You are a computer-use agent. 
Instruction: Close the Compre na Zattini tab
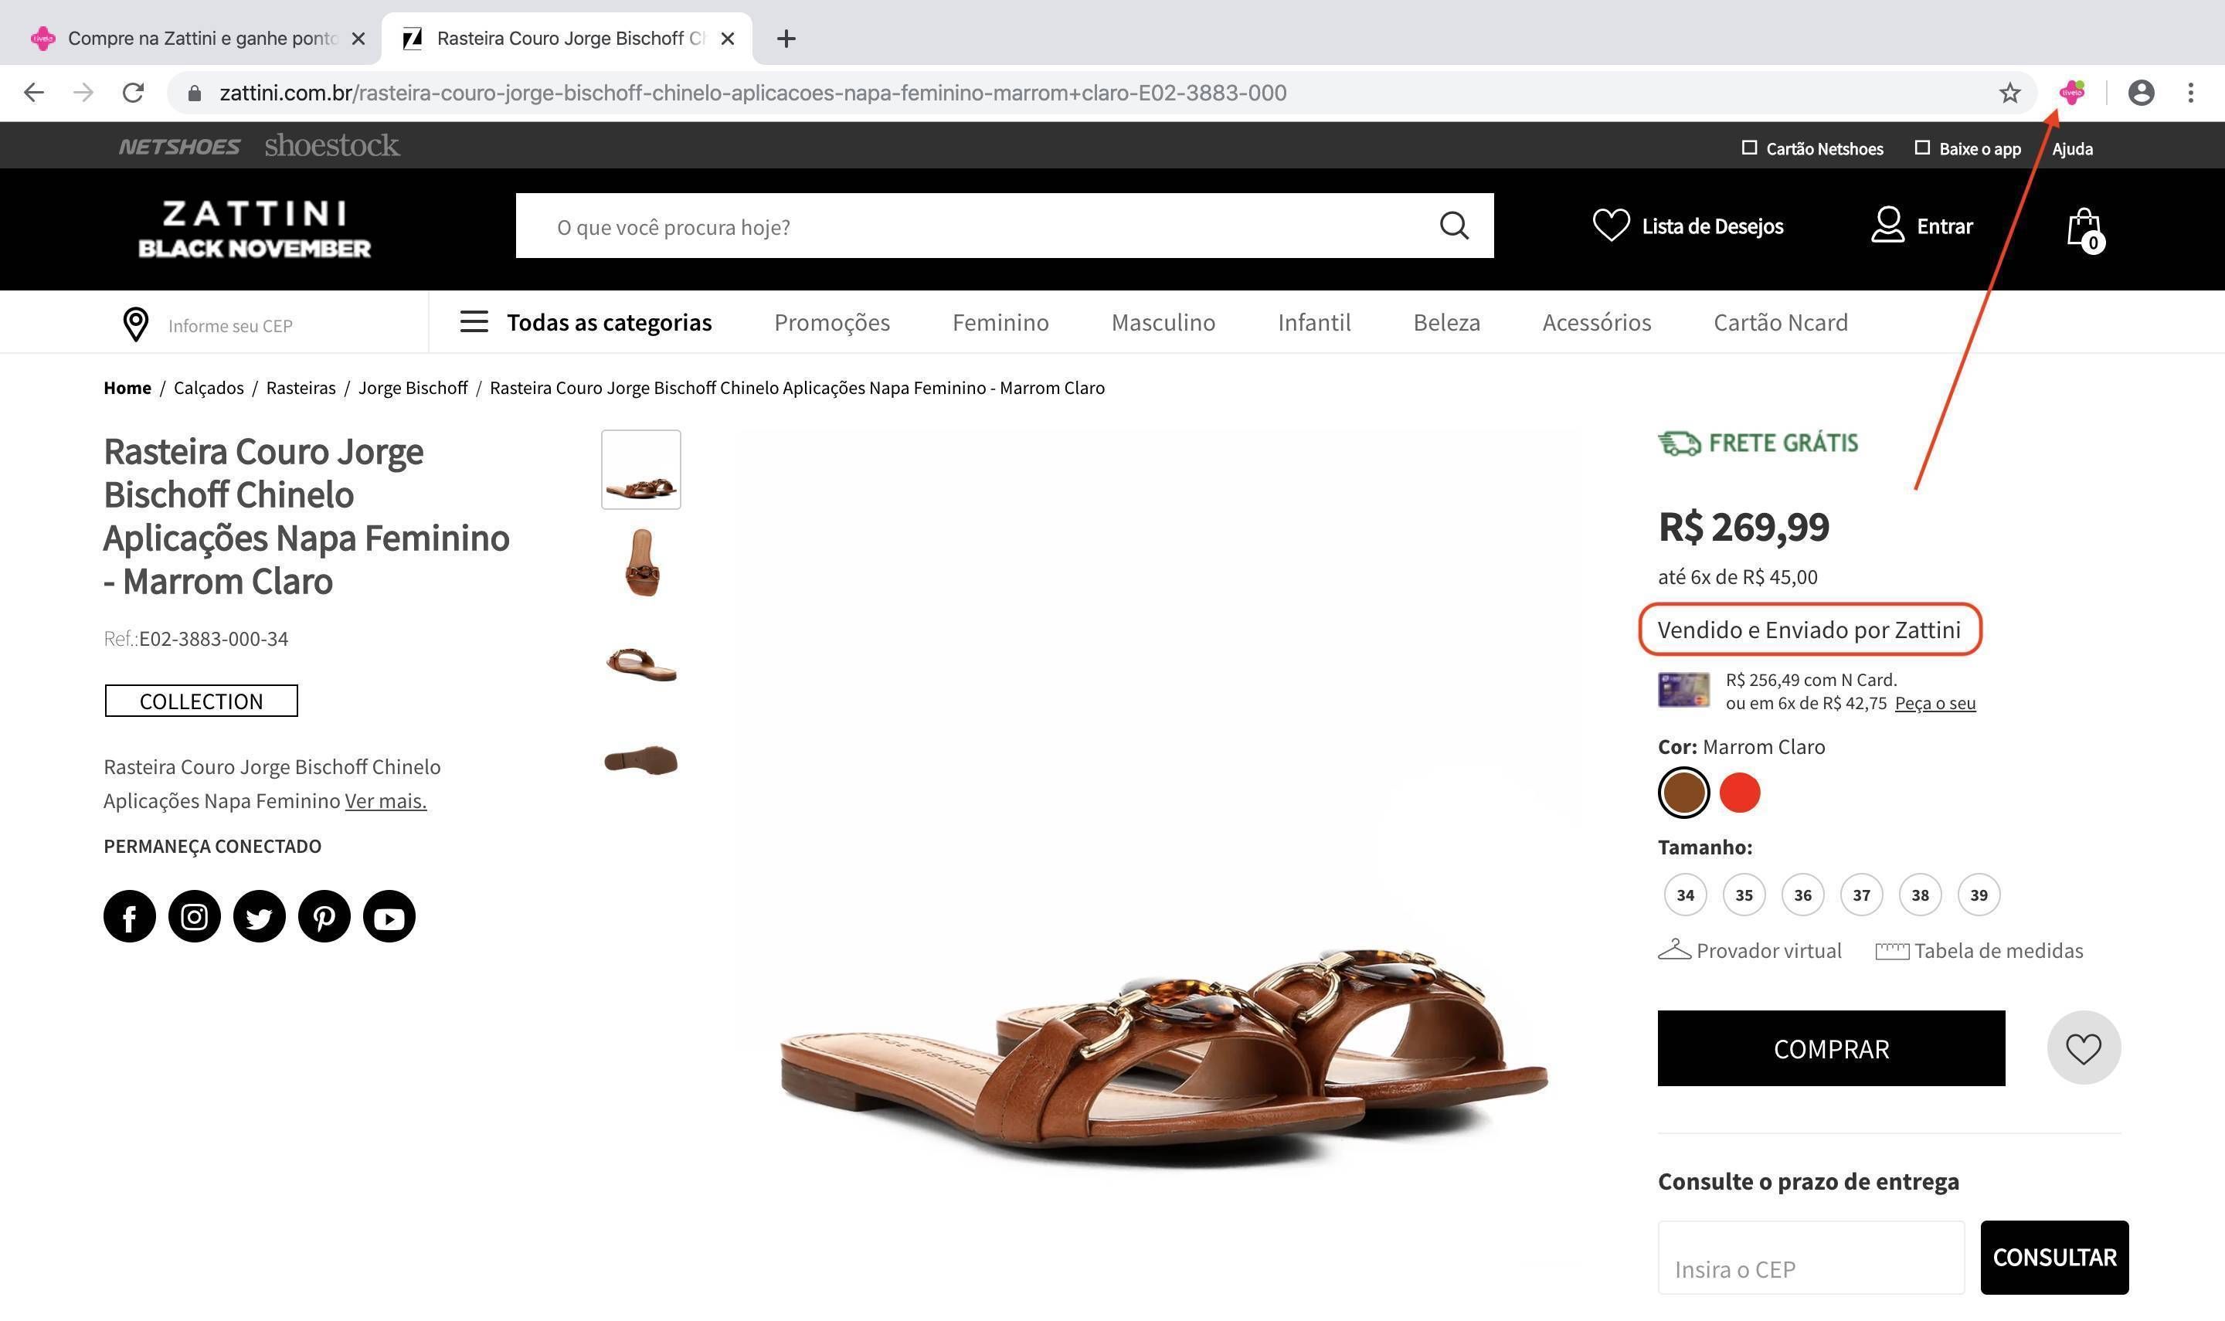[x=358, y=39]
